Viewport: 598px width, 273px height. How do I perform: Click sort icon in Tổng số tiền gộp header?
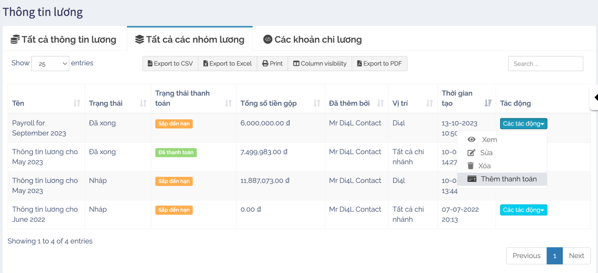(x=317, y=103)
